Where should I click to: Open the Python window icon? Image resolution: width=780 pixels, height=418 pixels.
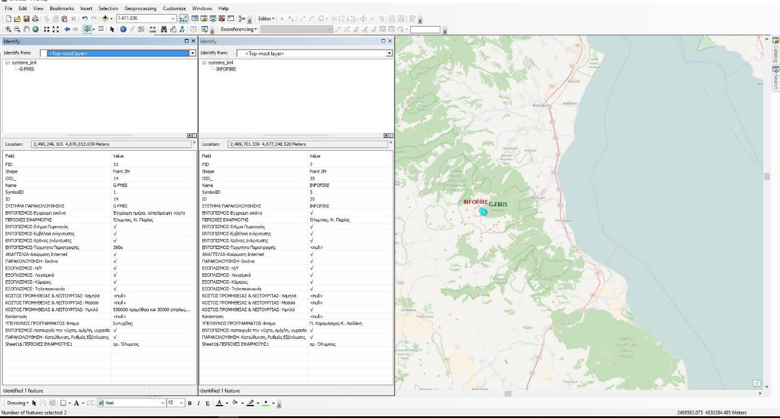231,19
